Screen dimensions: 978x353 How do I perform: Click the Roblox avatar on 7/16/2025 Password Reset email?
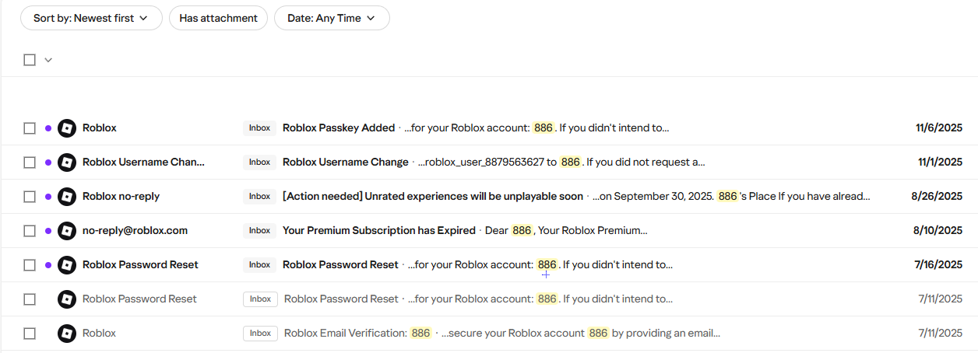(67, 265)
